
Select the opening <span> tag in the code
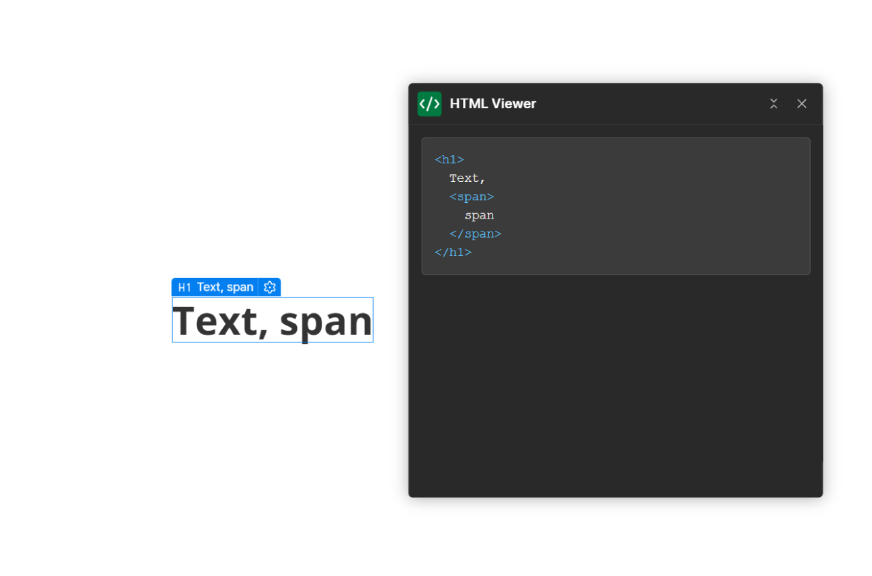pyautogui.click(x=471, y=196)
